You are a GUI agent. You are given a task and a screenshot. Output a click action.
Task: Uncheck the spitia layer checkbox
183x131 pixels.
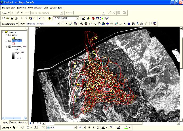point(10,35)
